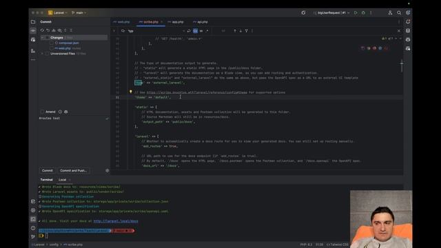Screen dimensions: 441x248
Task: Click the more actions kebab in top toolbar
Action: click(371, 12)
